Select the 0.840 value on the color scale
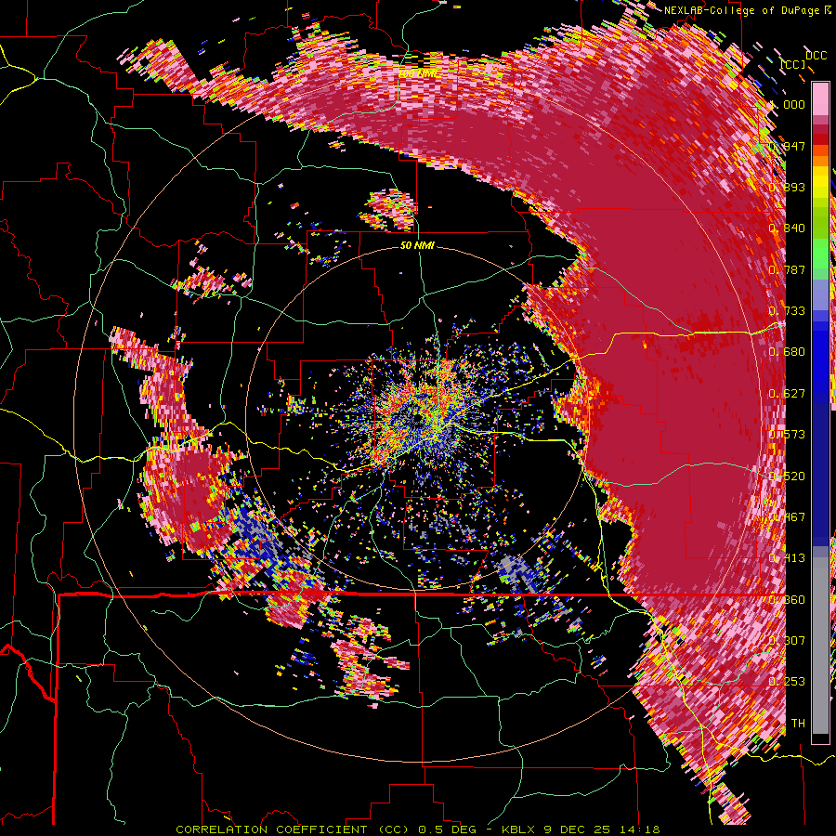The width and height of the screenshot is (836, 836). click(x=788, y=229)
